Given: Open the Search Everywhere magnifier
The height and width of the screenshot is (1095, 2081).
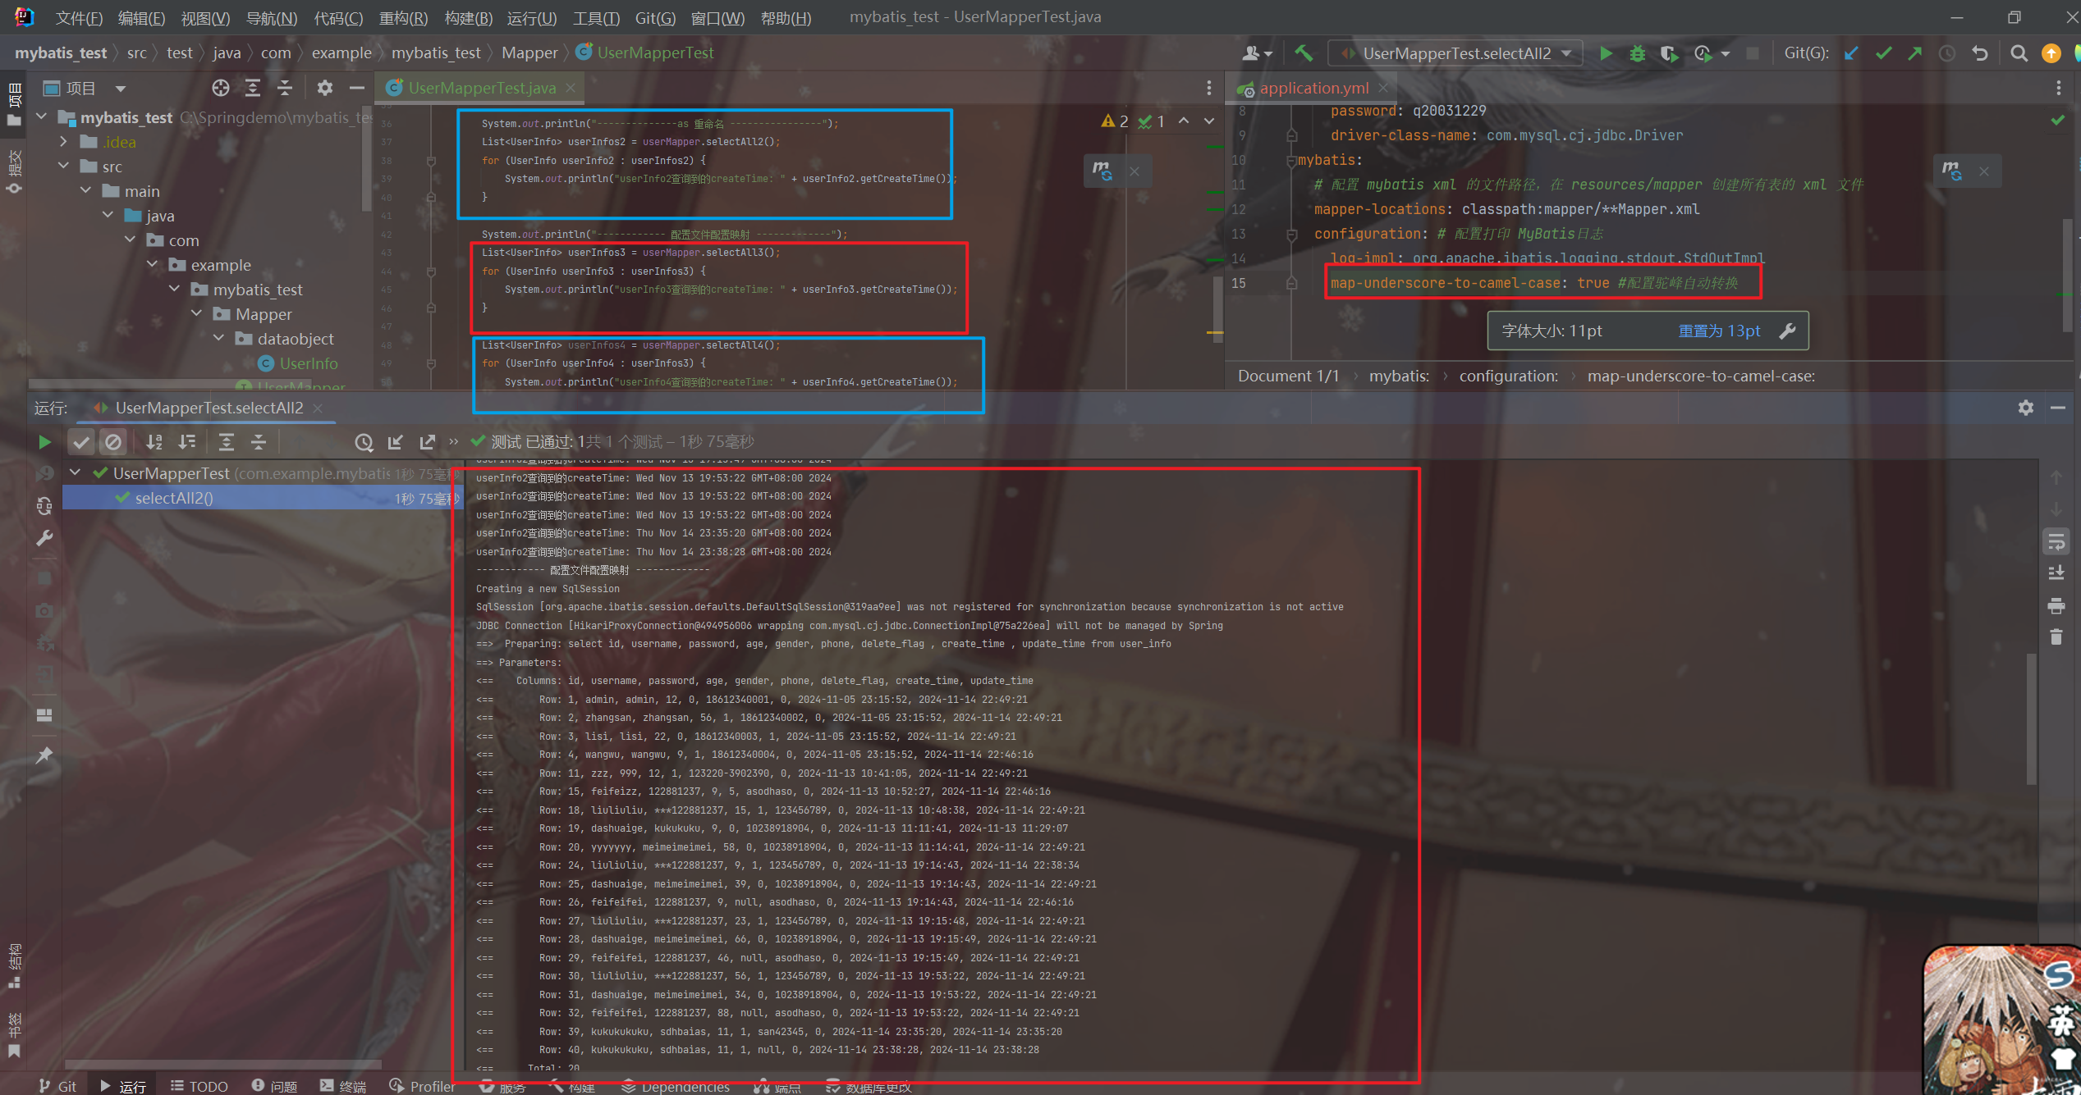Looking at the screenshot, I should tap(2019, 53).
